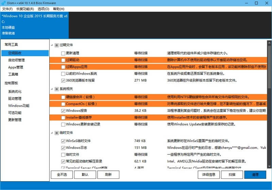This screenshot has height=190, width=272.
Task: Check the CompactOs（较慢） option
Action: click(63, 104)
